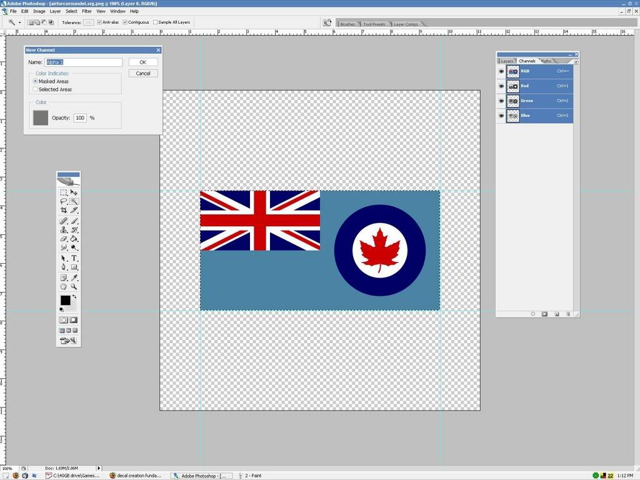Open the Channels palette flyout menu
This screenshot has width=640, height=480.
pos(576,62)
